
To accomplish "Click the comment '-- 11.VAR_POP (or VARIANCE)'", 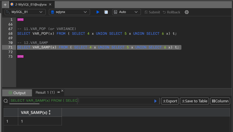I will [47, 29].
